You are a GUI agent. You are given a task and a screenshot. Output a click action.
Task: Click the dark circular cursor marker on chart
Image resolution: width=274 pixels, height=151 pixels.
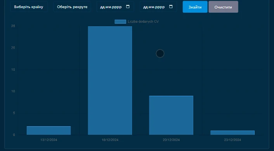click(x=160, y=53)
